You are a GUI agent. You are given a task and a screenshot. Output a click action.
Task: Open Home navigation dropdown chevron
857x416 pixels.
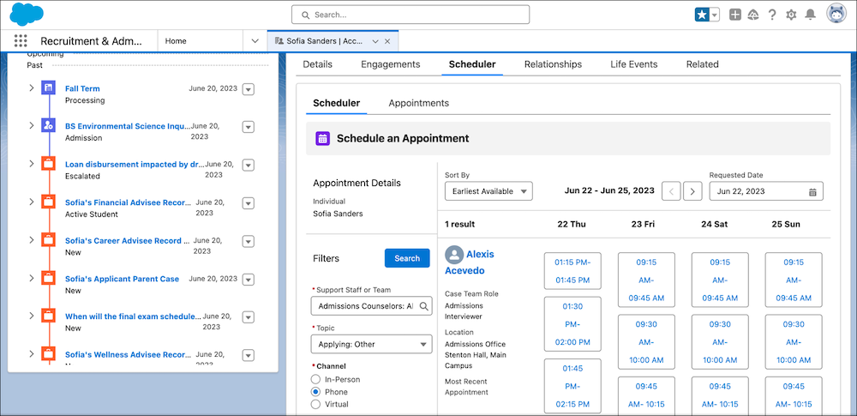tap(255, 41)
